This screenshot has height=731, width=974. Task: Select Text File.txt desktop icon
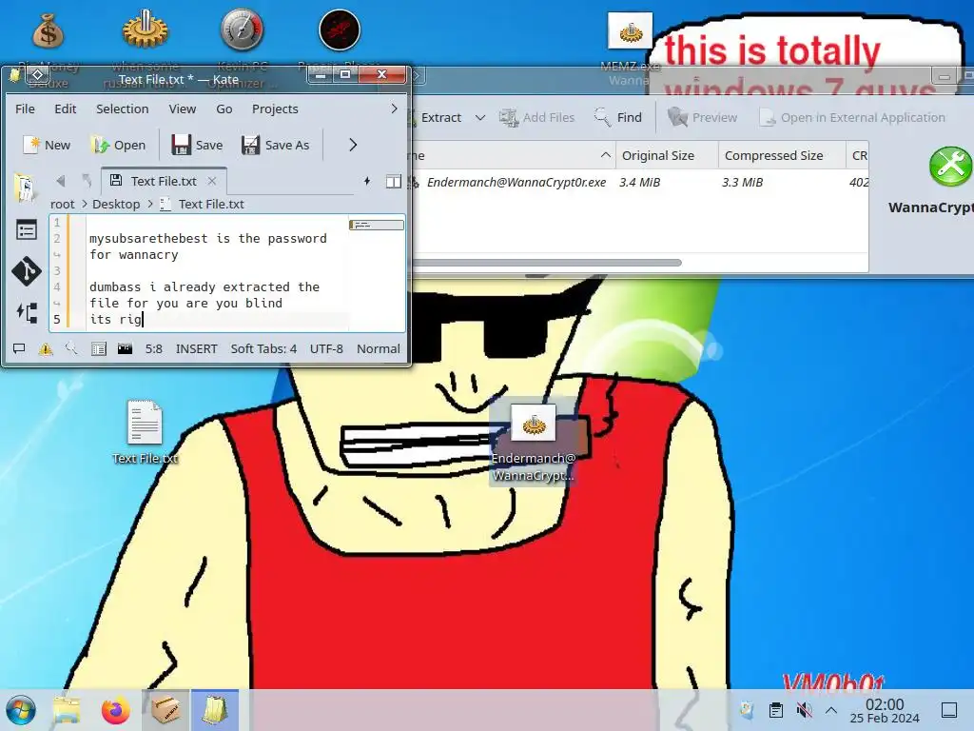pyautogui.click(x=145, y=431)
